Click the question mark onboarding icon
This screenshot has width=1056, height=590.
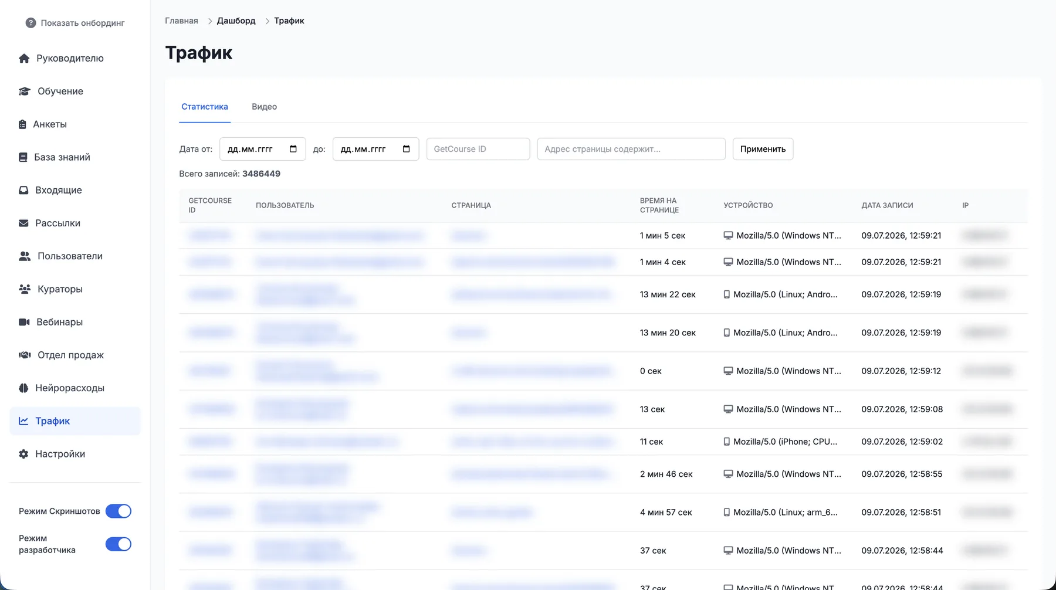[x=31, y=23]
